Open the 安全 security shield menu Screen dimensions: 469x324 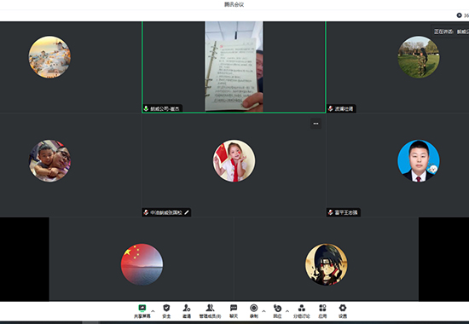(x=166, y=311)
